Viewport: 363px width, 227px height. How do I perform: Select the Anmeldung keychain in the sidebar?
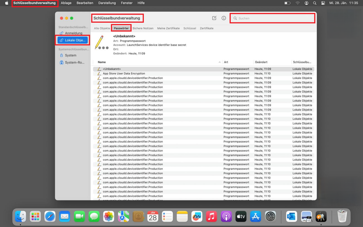(x=74, y=33)
